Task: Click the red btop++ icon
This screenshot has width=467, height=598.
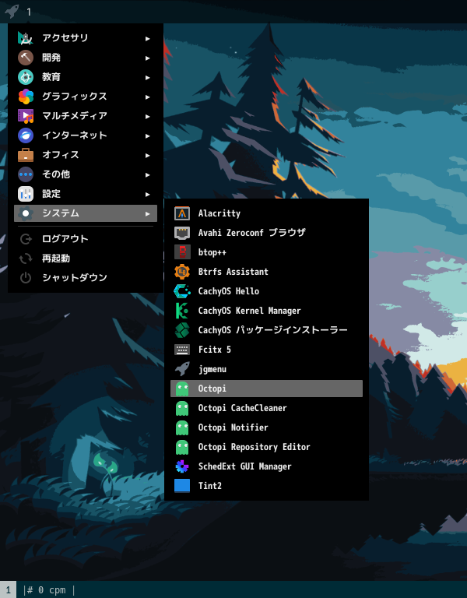Action: tap(182, 252)
